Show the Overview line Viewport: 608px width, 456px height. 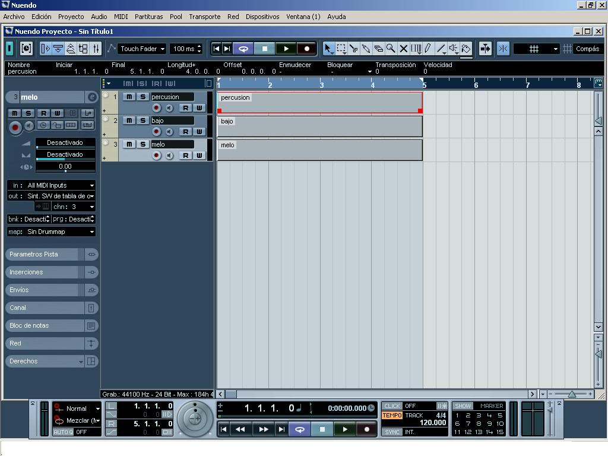[71, 49]
